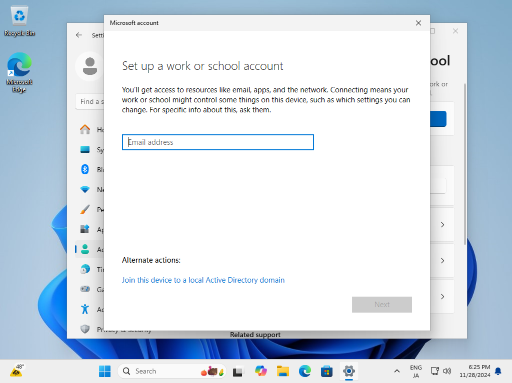Screen dimensions: 512x383
Task: Open the ENG JA language switcher
Action: (x=415, y=371)
